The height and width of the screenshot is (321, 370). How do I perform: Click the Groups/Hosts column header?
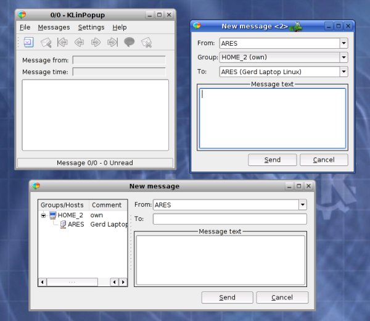coord(64,205)
